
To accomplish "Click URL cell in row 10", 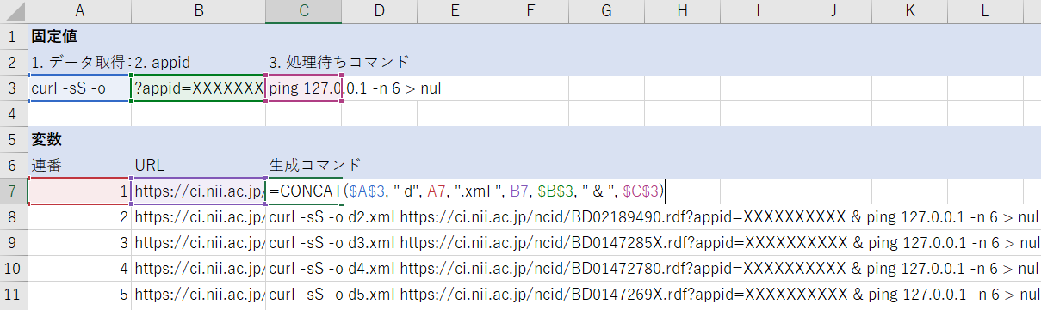I will click(x=199, y=269).
